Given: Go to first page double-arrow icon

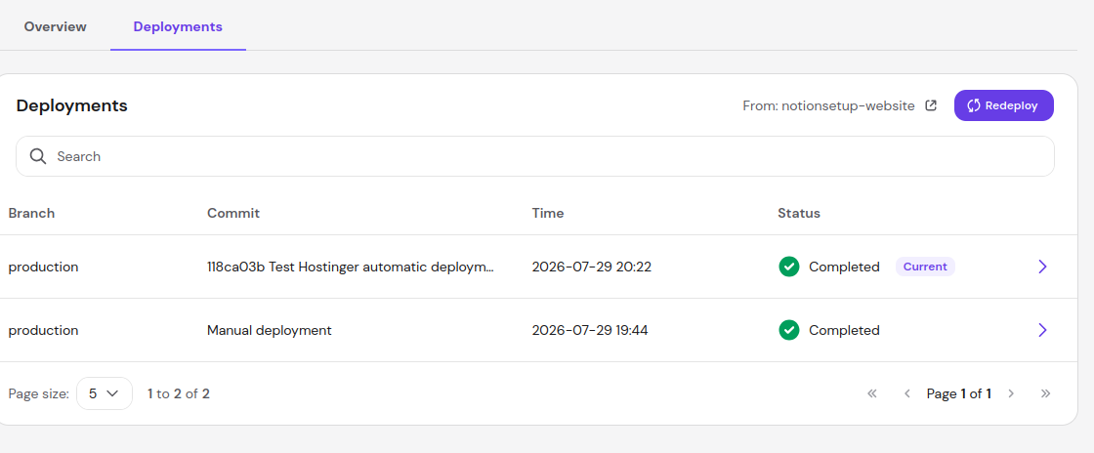Looking at the screenshot, I should click(871, 393).
